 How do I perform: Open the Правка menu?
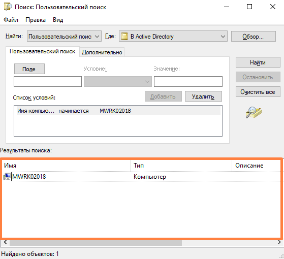click(x=36, y=19)
